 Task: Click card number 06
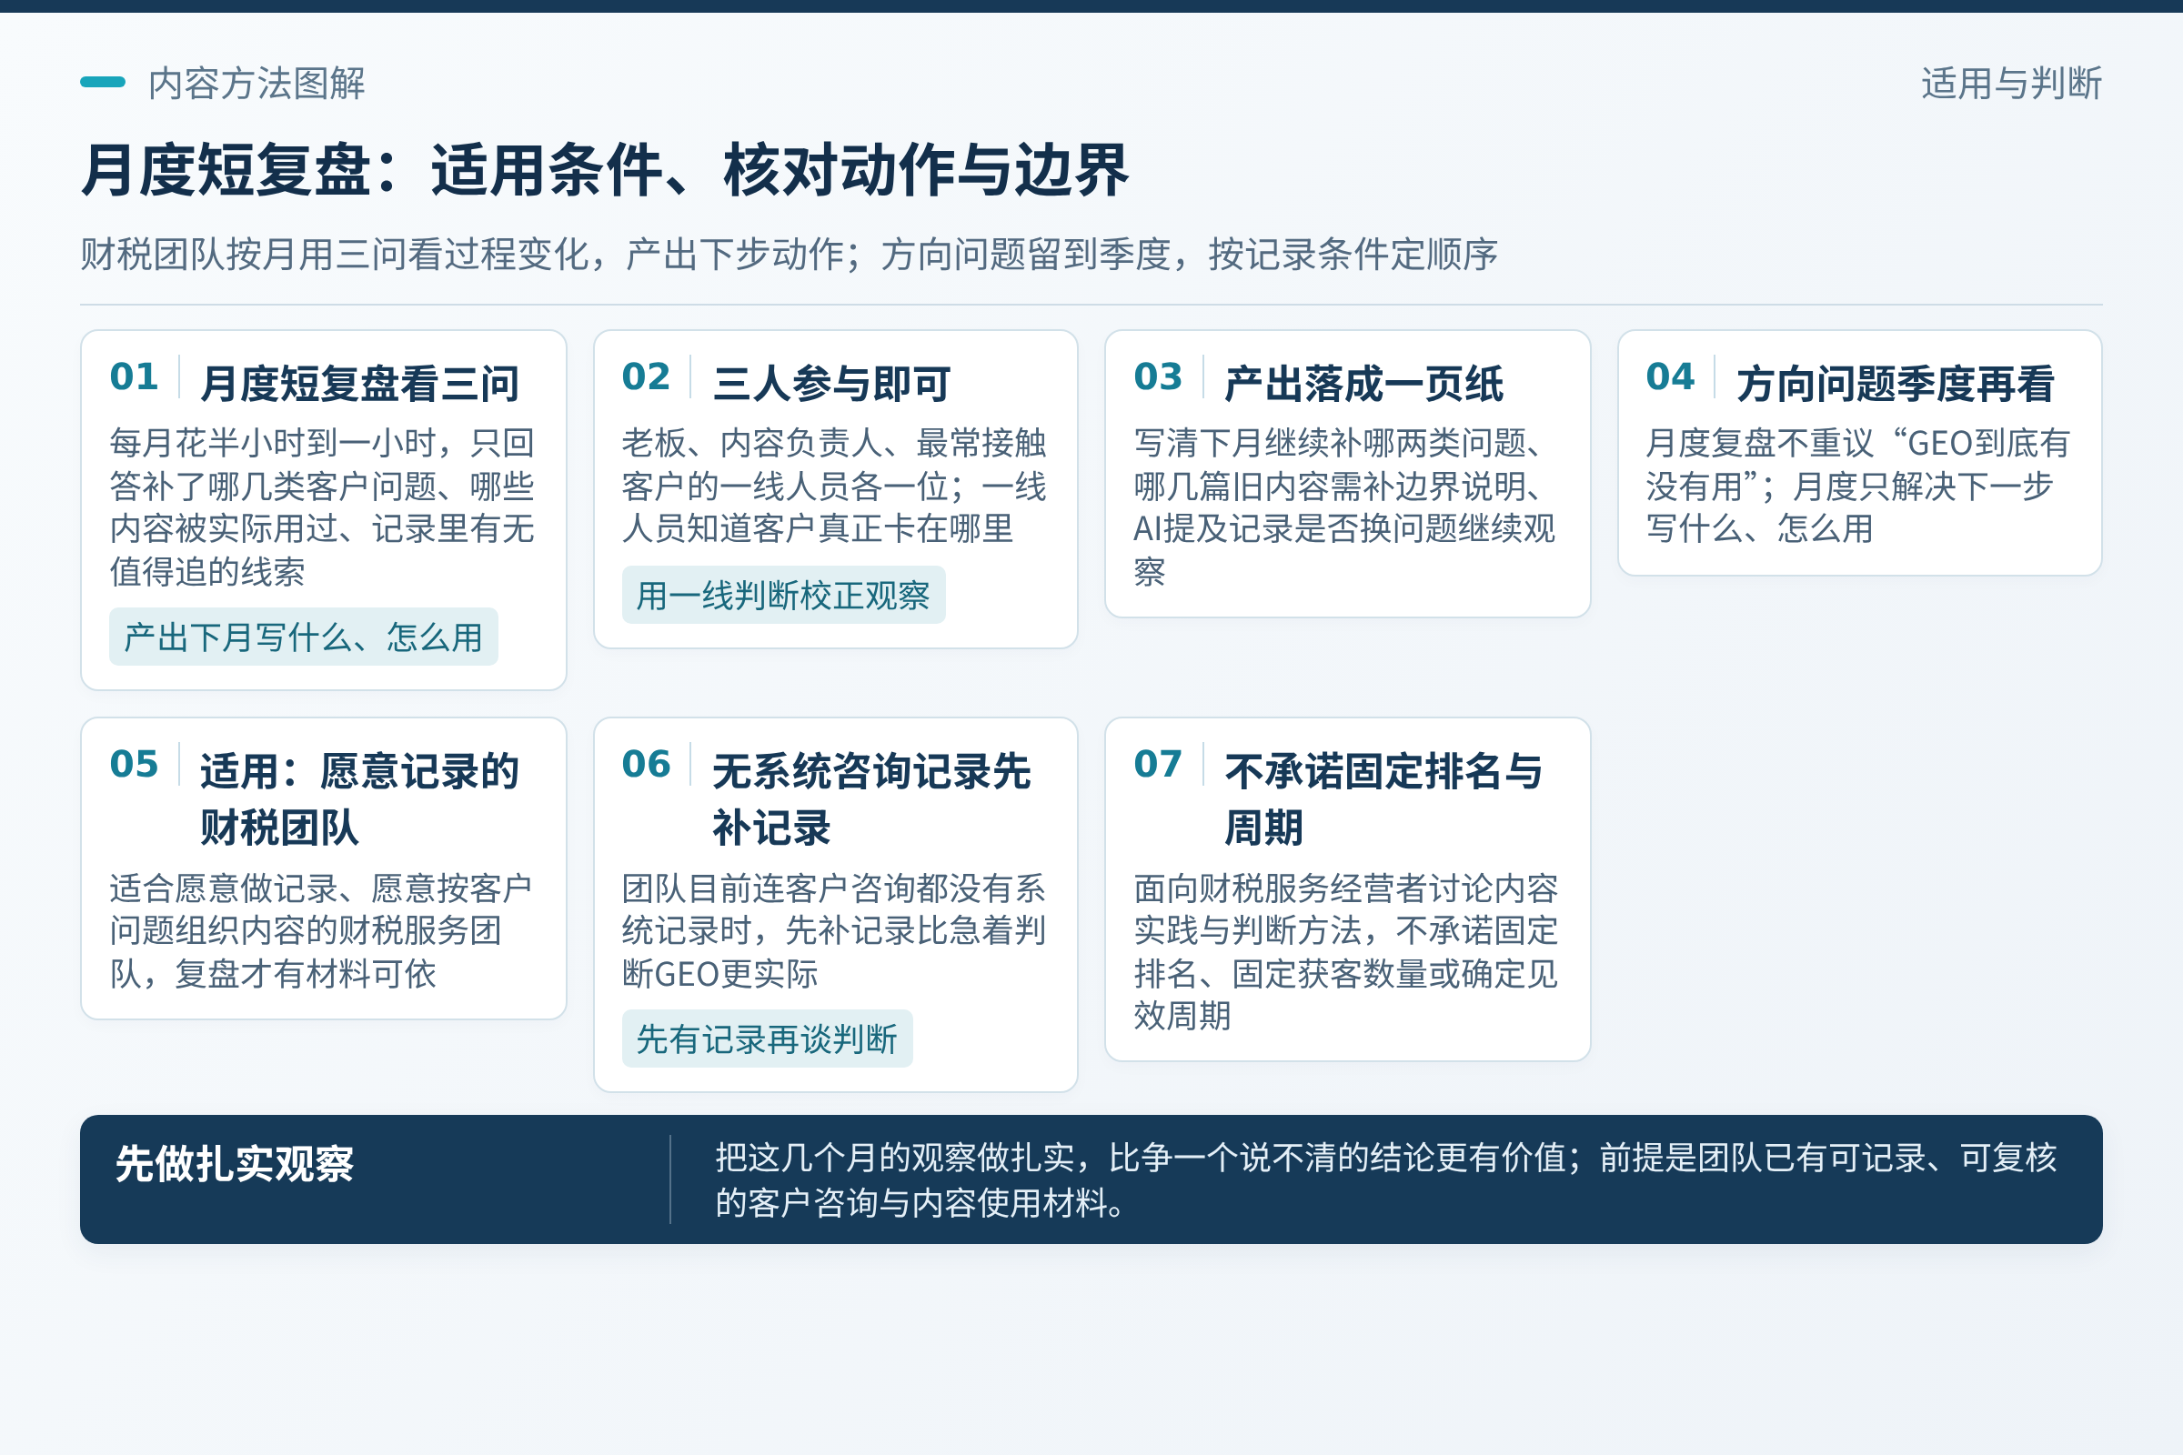coord(646,764)
